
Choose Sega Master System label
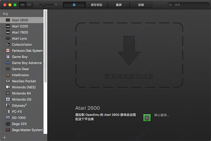(27, 130)
